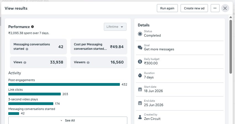The height and width of the screenshot is (124, 235).
Task: Click the "Completed" status text
Action: 152,35
